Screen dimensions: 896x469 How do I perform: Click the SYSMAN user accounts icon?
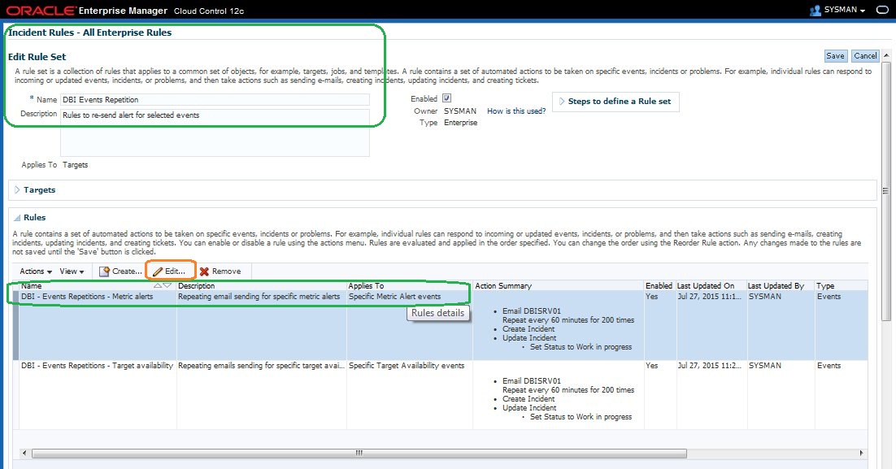pyautogui.click(x=816, y=11)
